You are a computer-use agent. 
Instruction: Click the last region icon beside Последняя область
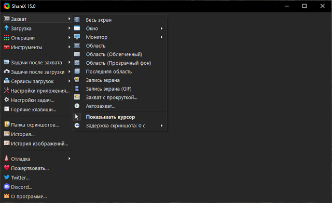77,71
